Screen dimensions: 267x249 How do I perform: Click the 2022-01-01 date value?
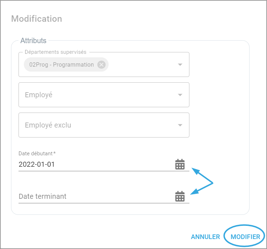click(37, 165)
